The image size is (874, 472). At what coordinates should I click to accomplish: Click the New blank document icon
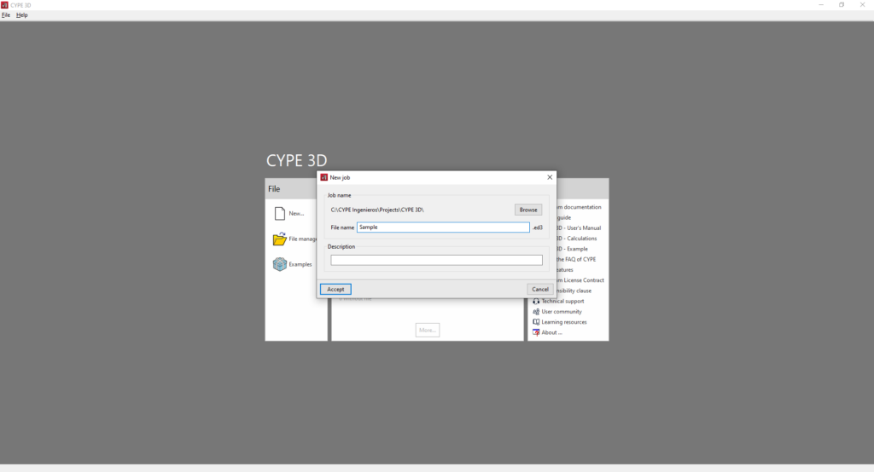pos(280,213)
